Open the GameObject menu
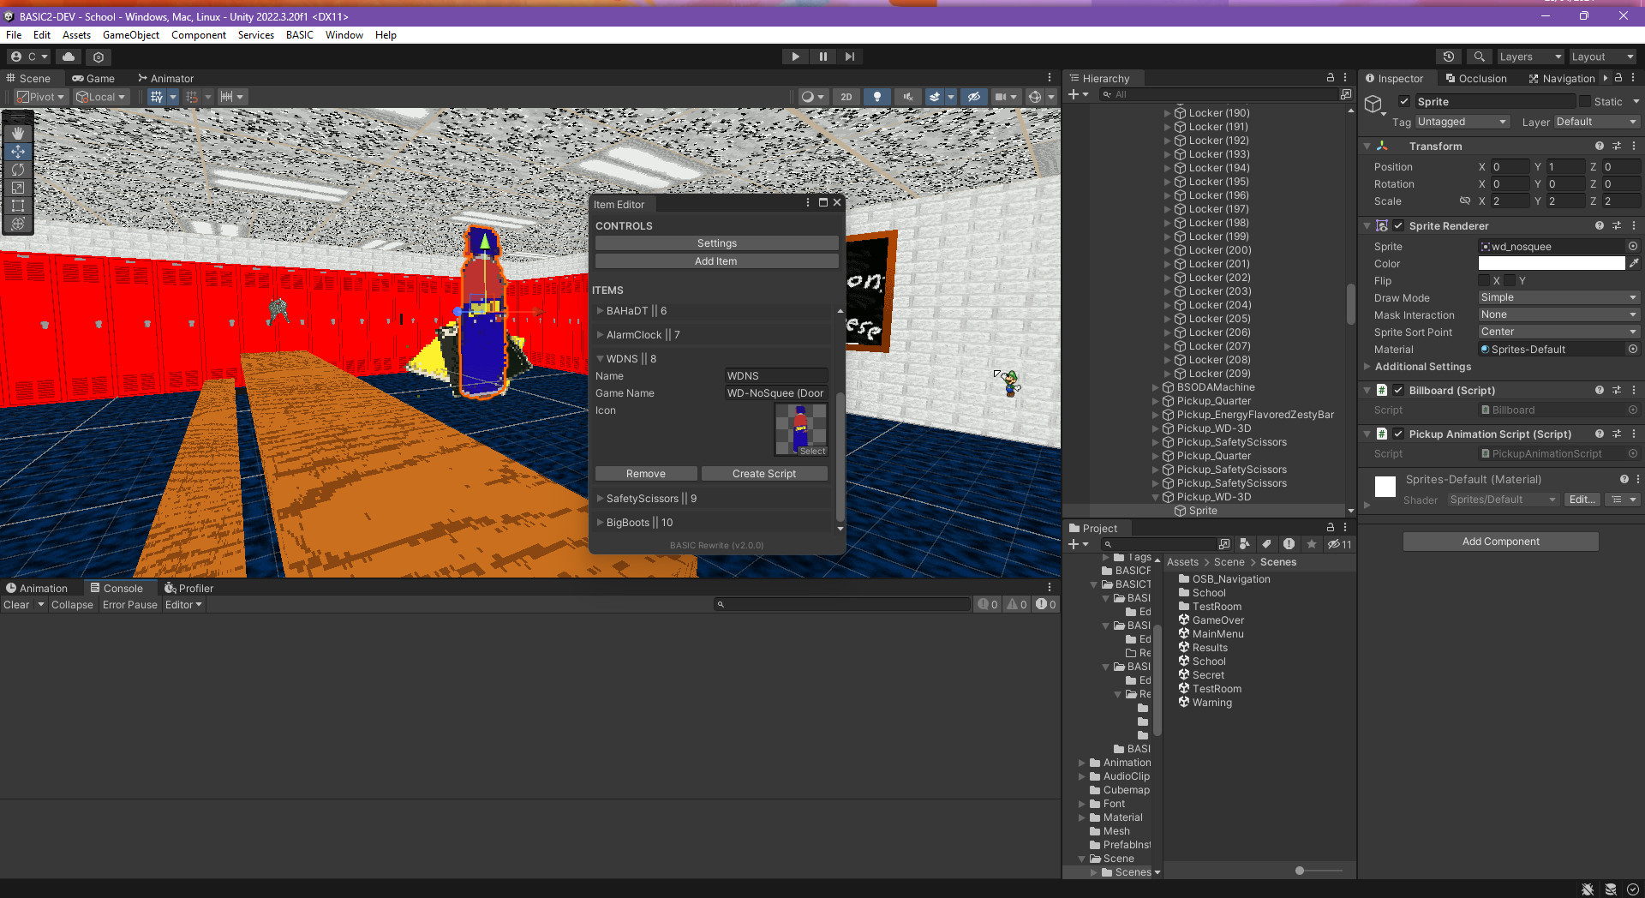This screenshot has width=1645, height=898. click(130, 35)
